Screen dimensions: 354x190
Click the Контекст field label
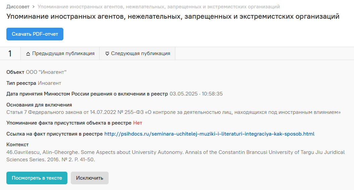pyautogui.click(x=17, y=145)
